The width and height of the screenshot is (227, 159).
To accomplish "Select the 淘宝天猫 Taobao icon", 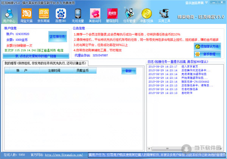I will [x=26, y=15].
